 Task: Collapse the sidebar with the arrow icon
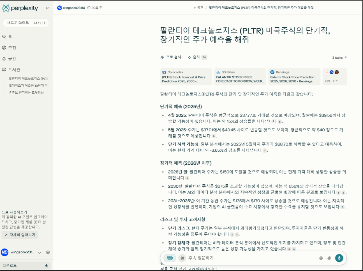point(48,8)
